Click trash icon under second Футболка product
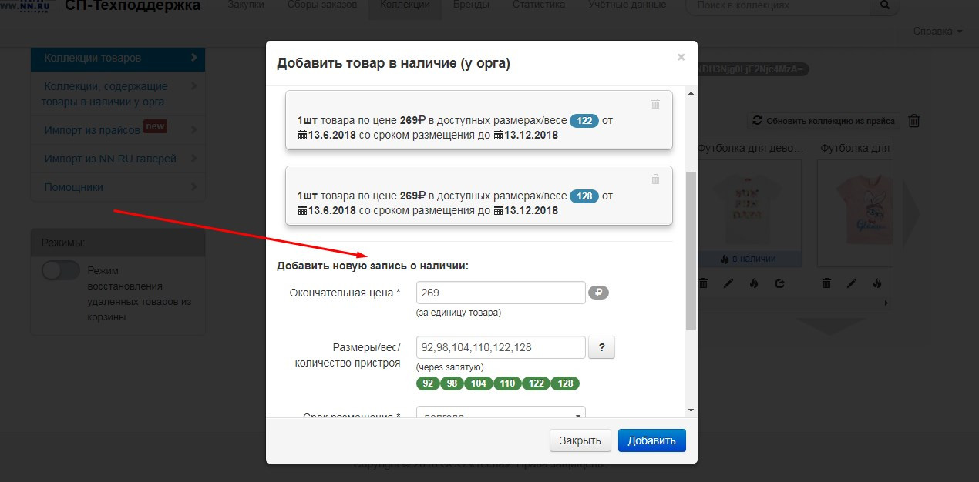The height and width of the screenshot is (482, 979). click(x=826, y=283)
